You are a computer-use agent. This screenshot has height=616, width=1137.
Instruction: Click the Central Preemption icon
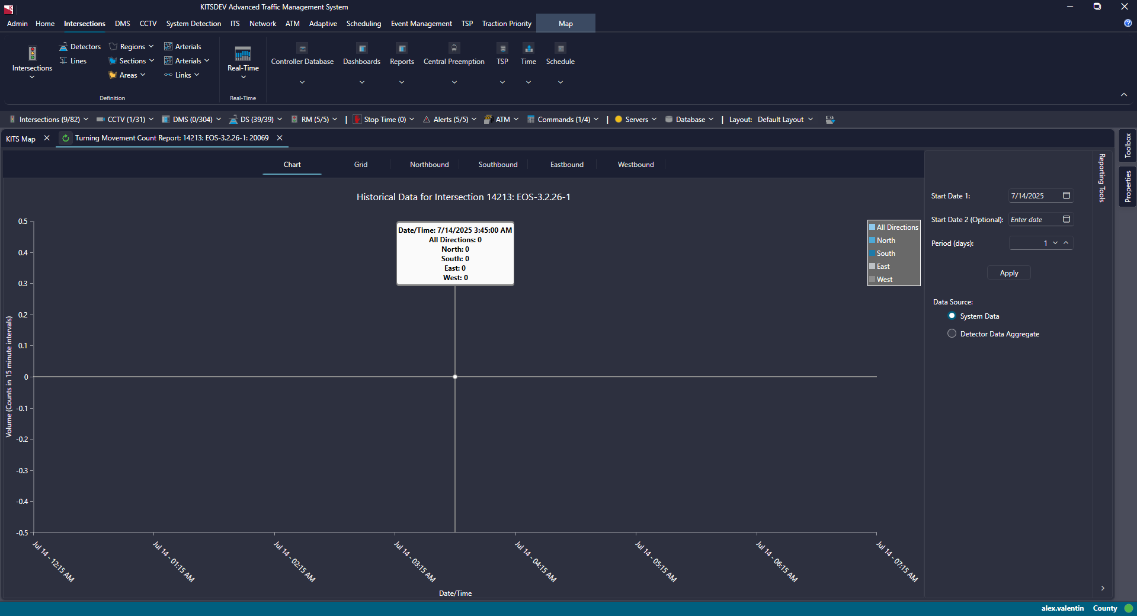point(454,49)
